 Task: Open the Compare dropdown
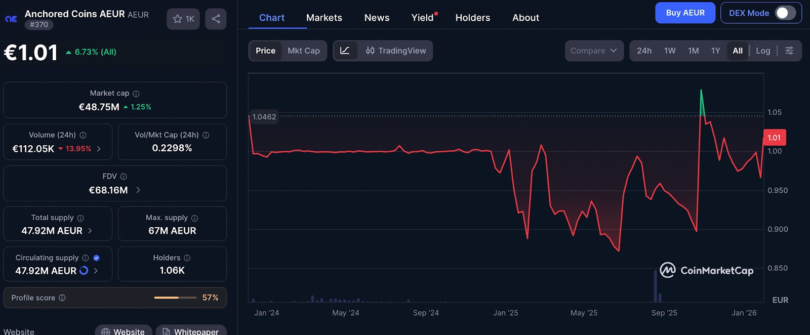(x=594, y=51)
